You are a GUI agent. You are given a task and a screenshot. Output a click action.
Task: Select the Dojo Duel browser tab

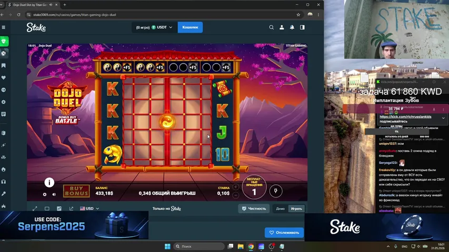click(x=32, y=5)
